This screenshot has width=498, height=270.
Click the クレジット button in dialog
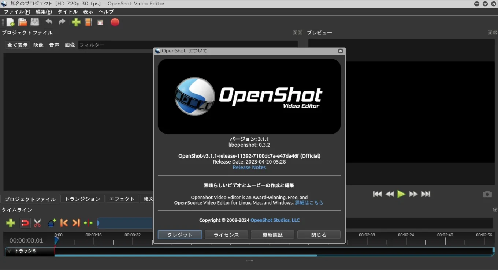(x=180, y=235)
